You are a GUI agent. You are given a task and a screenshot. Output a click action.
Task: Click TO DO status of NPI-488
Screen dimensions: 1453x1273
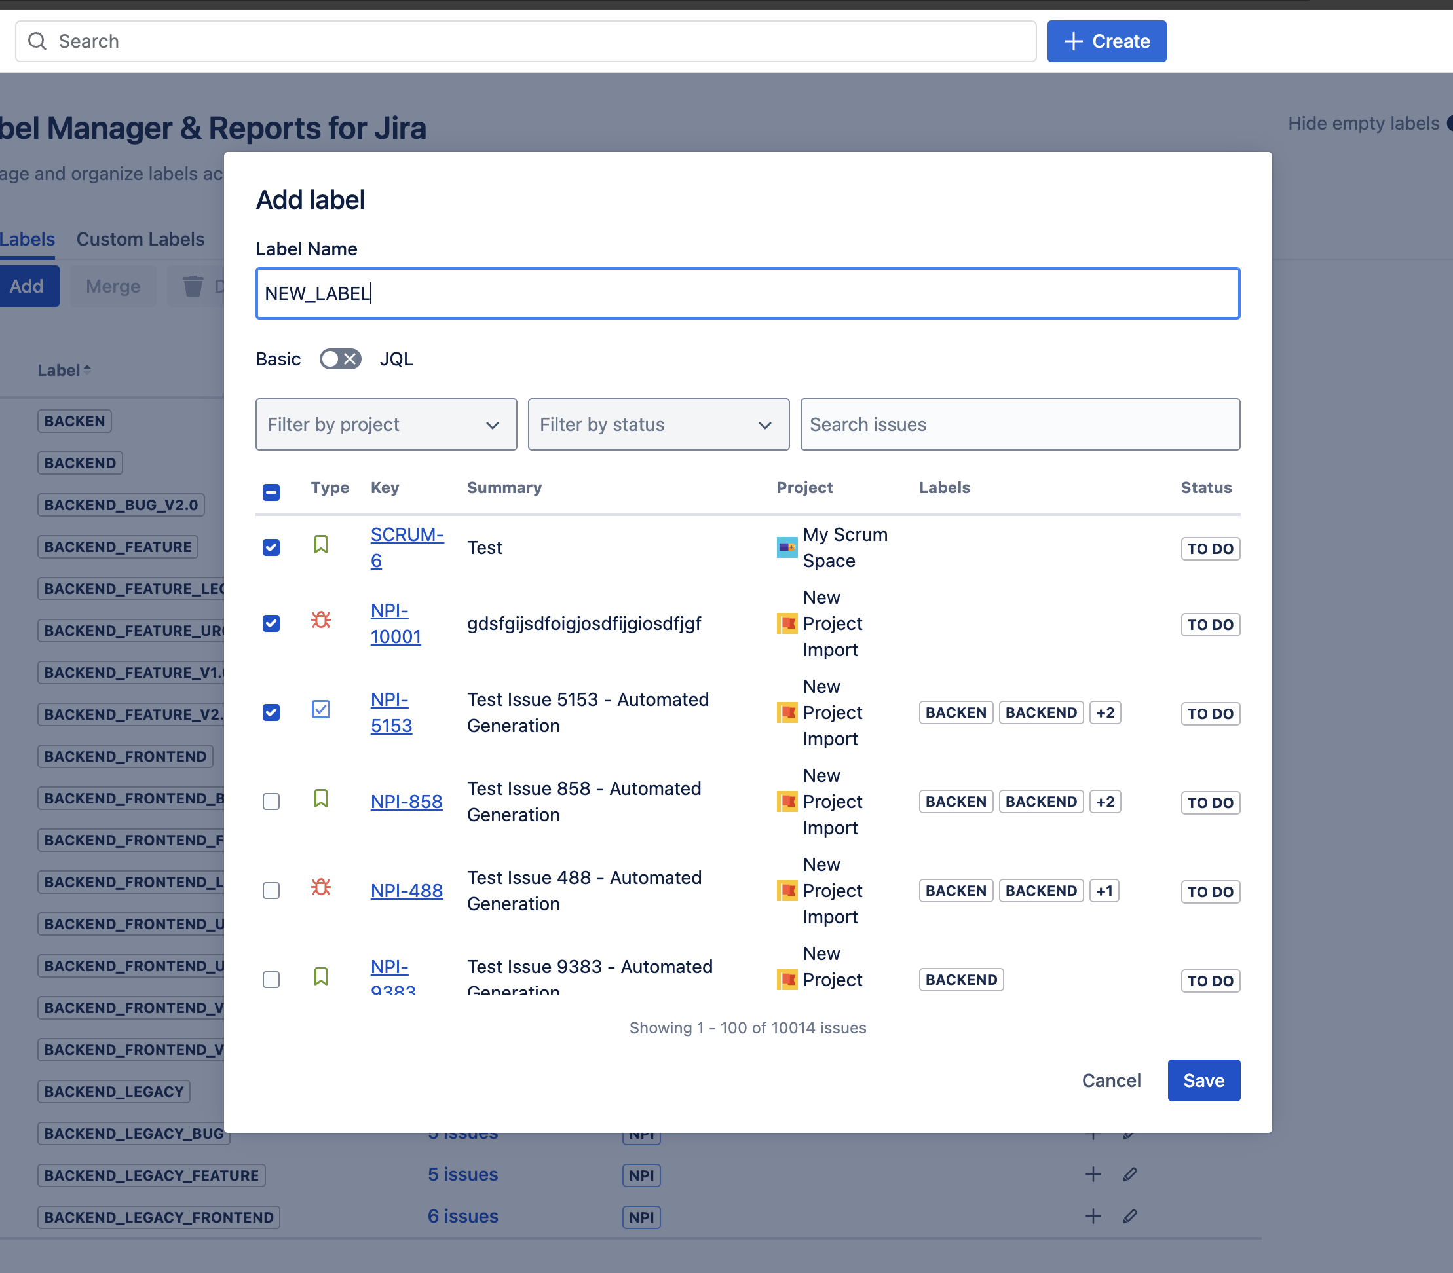pos(1210,891)
